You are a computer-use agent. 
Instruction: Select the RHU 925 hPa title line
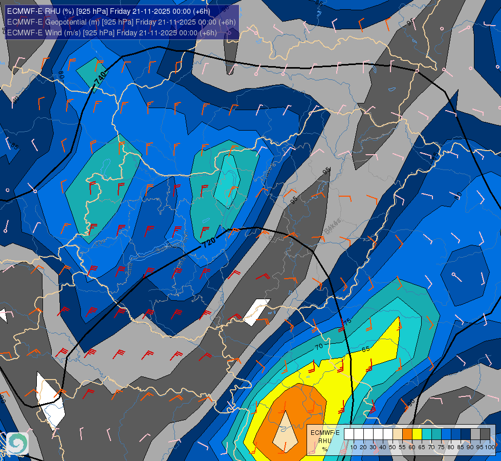[x=108, y=11]
